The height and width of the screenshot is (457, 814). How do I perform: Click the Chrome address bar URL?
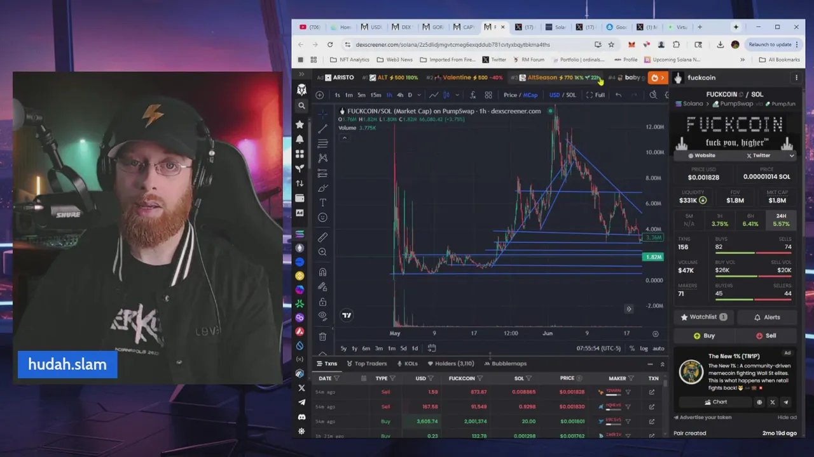pos(453,44)
